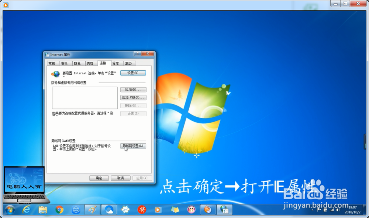Open the white pinwheel app in taskbar
The image size is (369, 218).
pos(125,210)
